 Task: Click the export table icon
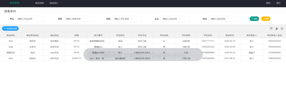277,28
